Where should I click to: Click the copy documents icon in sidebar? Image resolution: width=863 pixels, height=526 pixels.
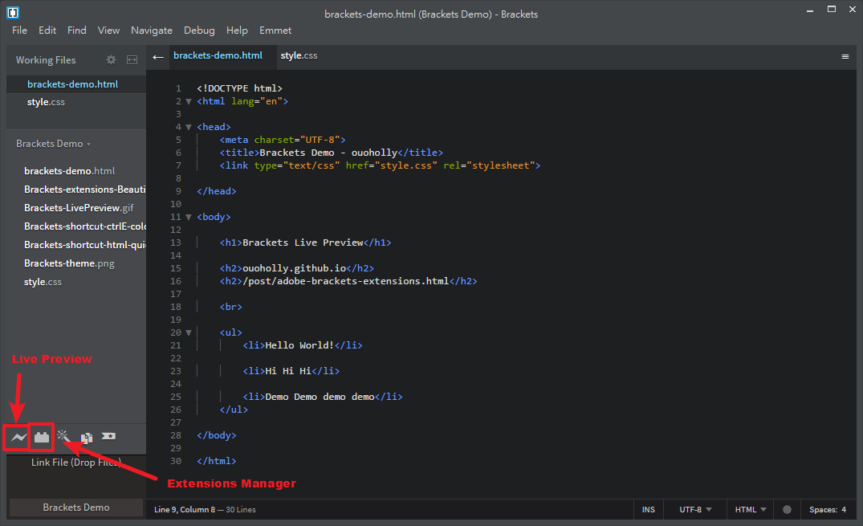tap(86, 438)
